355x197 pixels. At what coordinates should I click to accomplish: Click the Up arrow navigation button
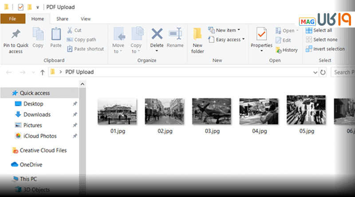43,72
